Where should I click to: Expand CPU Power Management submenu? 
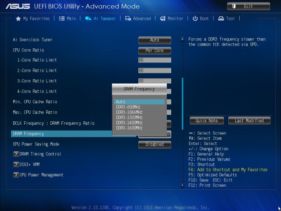pos(38,175)
